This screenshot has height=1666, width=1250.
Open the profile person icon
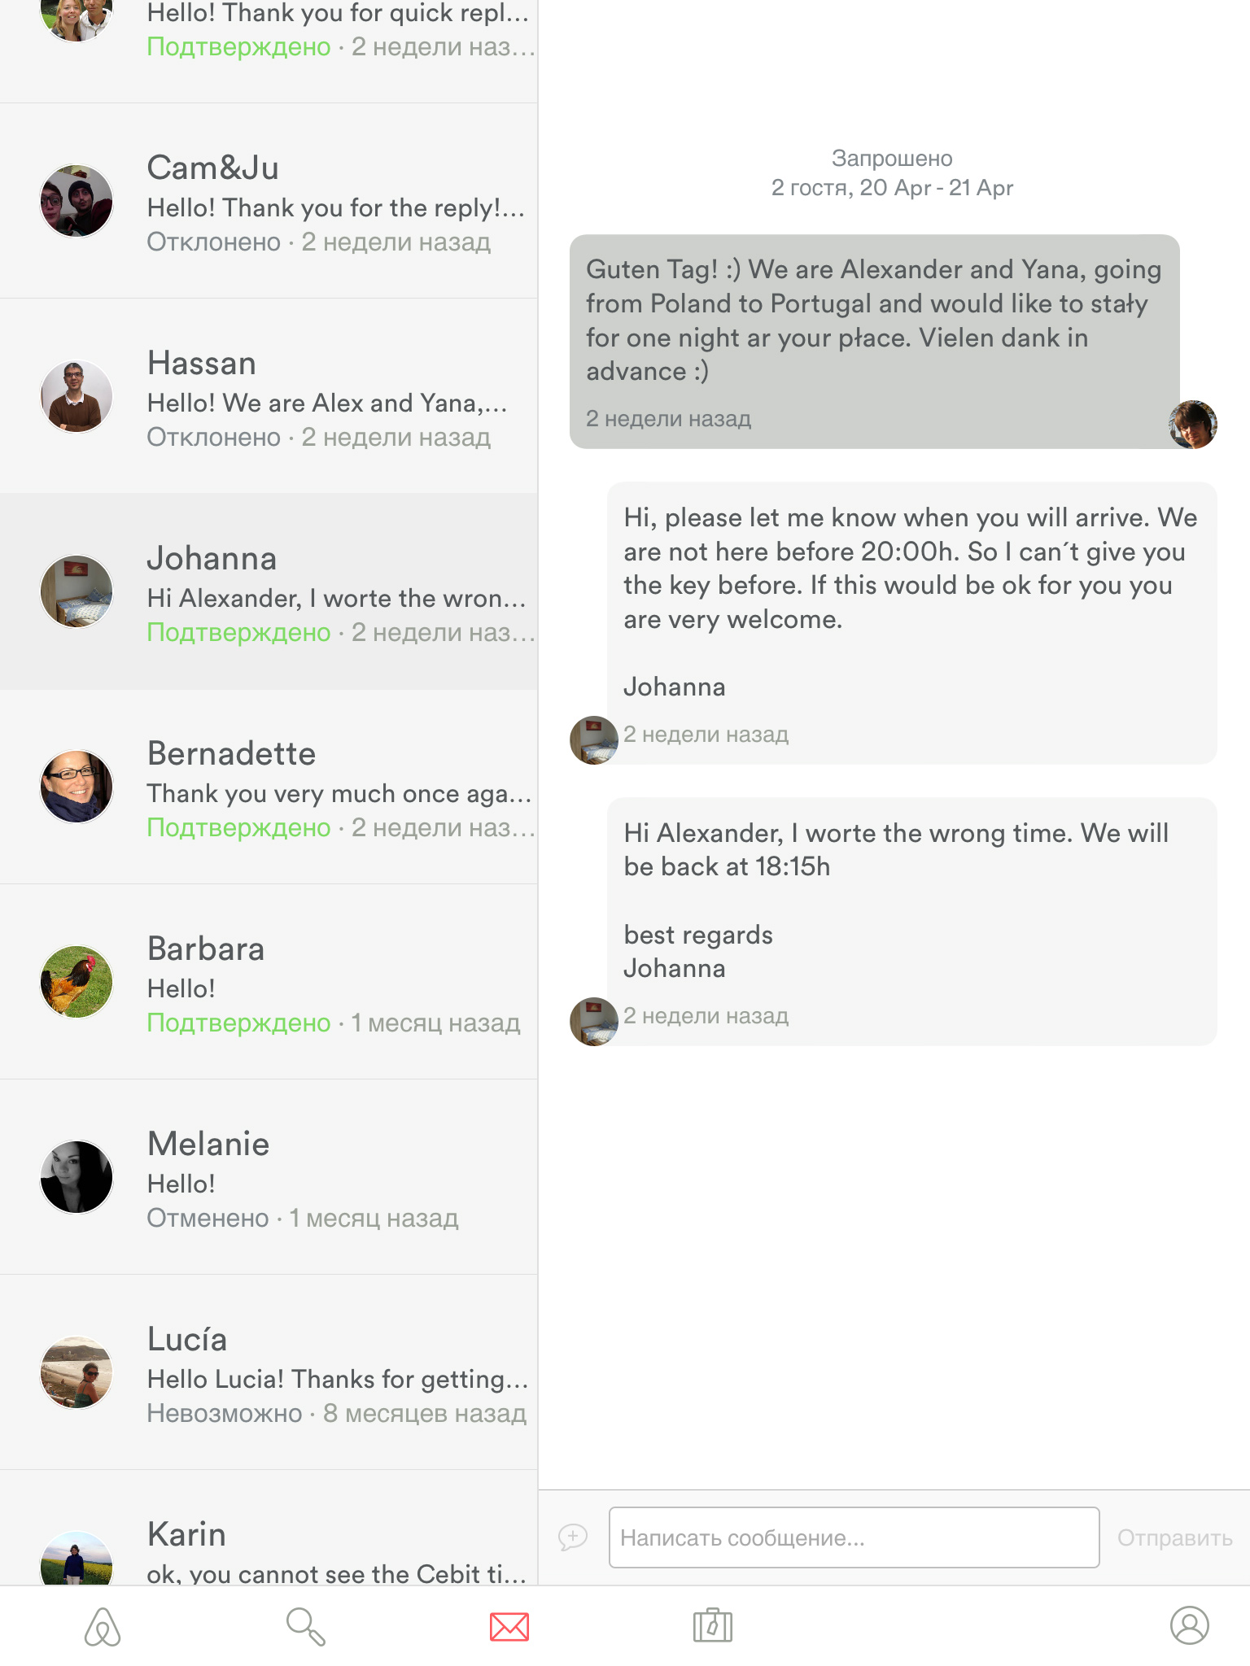[1189, 1625]
